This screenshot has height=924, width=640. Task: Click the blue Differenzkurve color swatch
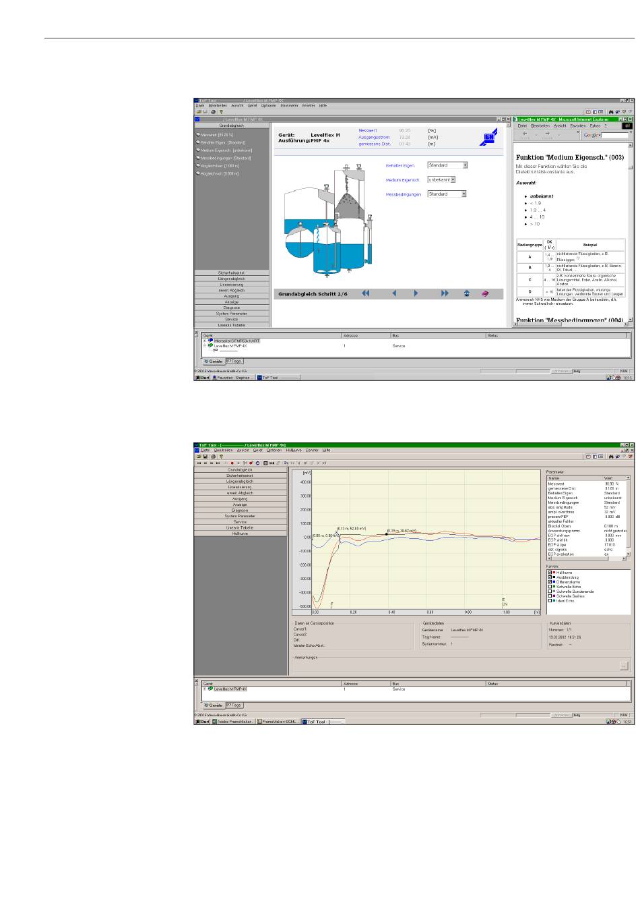click(x=554, y=582)
